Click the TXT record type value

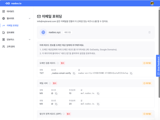point(42,73)
